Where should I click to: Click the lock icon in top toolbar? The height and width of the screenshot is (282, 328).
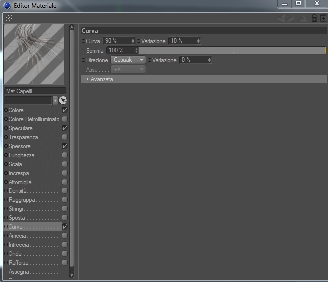(314, 18)
